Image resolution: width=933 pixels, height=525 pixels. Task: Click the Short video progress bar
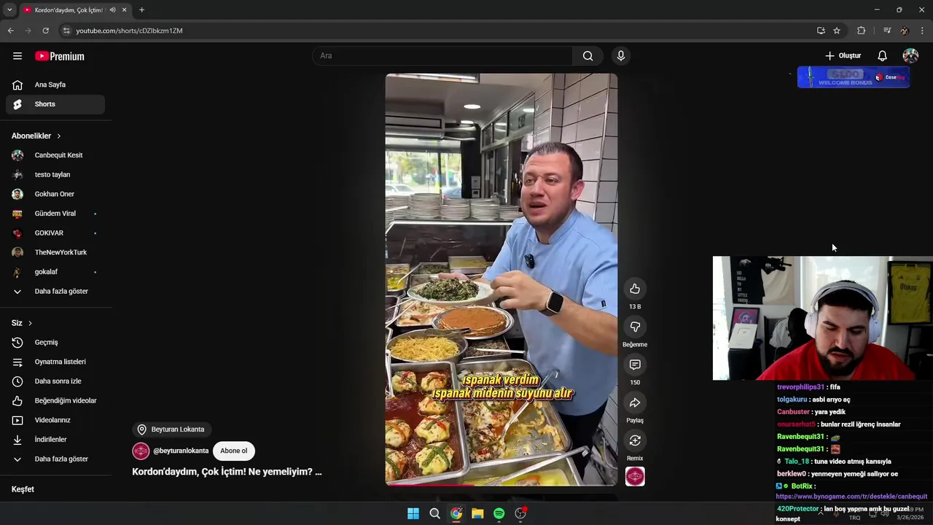(x=501, y=484)
